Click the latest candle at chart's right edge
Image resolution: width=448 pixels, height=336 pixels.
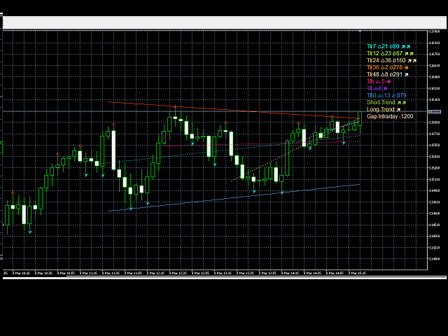360,119
